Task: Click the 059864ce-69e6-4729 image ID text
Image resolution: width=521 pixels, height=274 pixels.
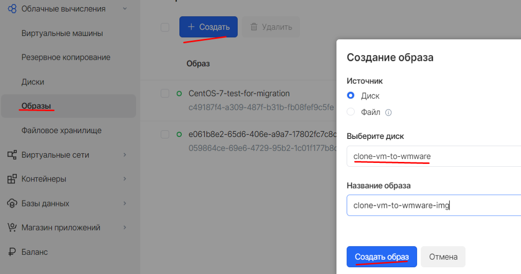Action: click(263, 148)
